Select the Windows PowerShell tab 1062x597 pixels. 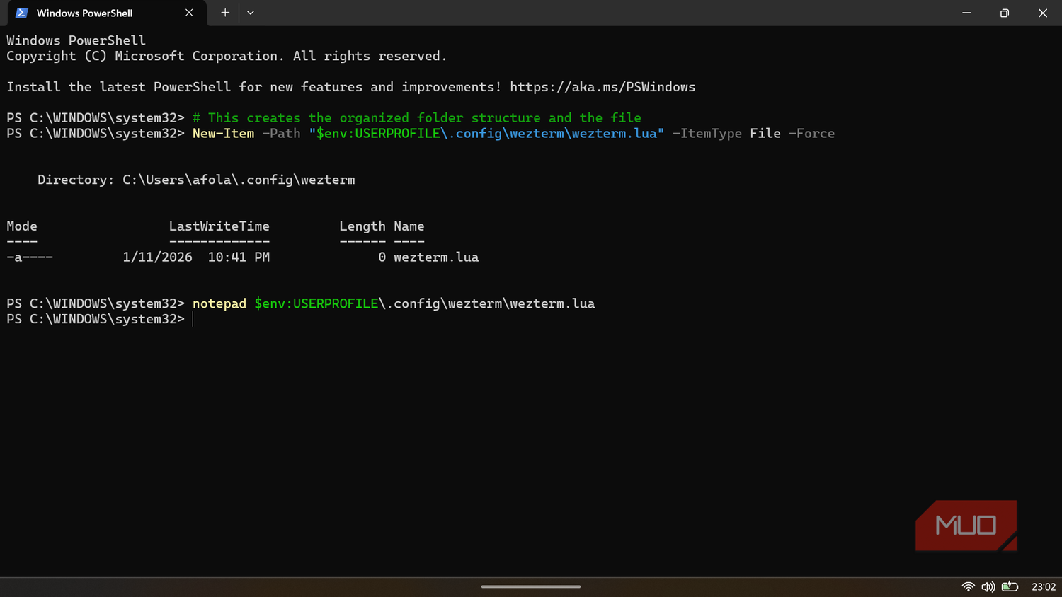point(106,13)
